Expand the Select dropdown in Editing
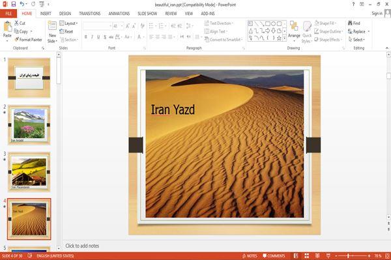The width and height of the screenshot is (391, 260). pos(356,40)
